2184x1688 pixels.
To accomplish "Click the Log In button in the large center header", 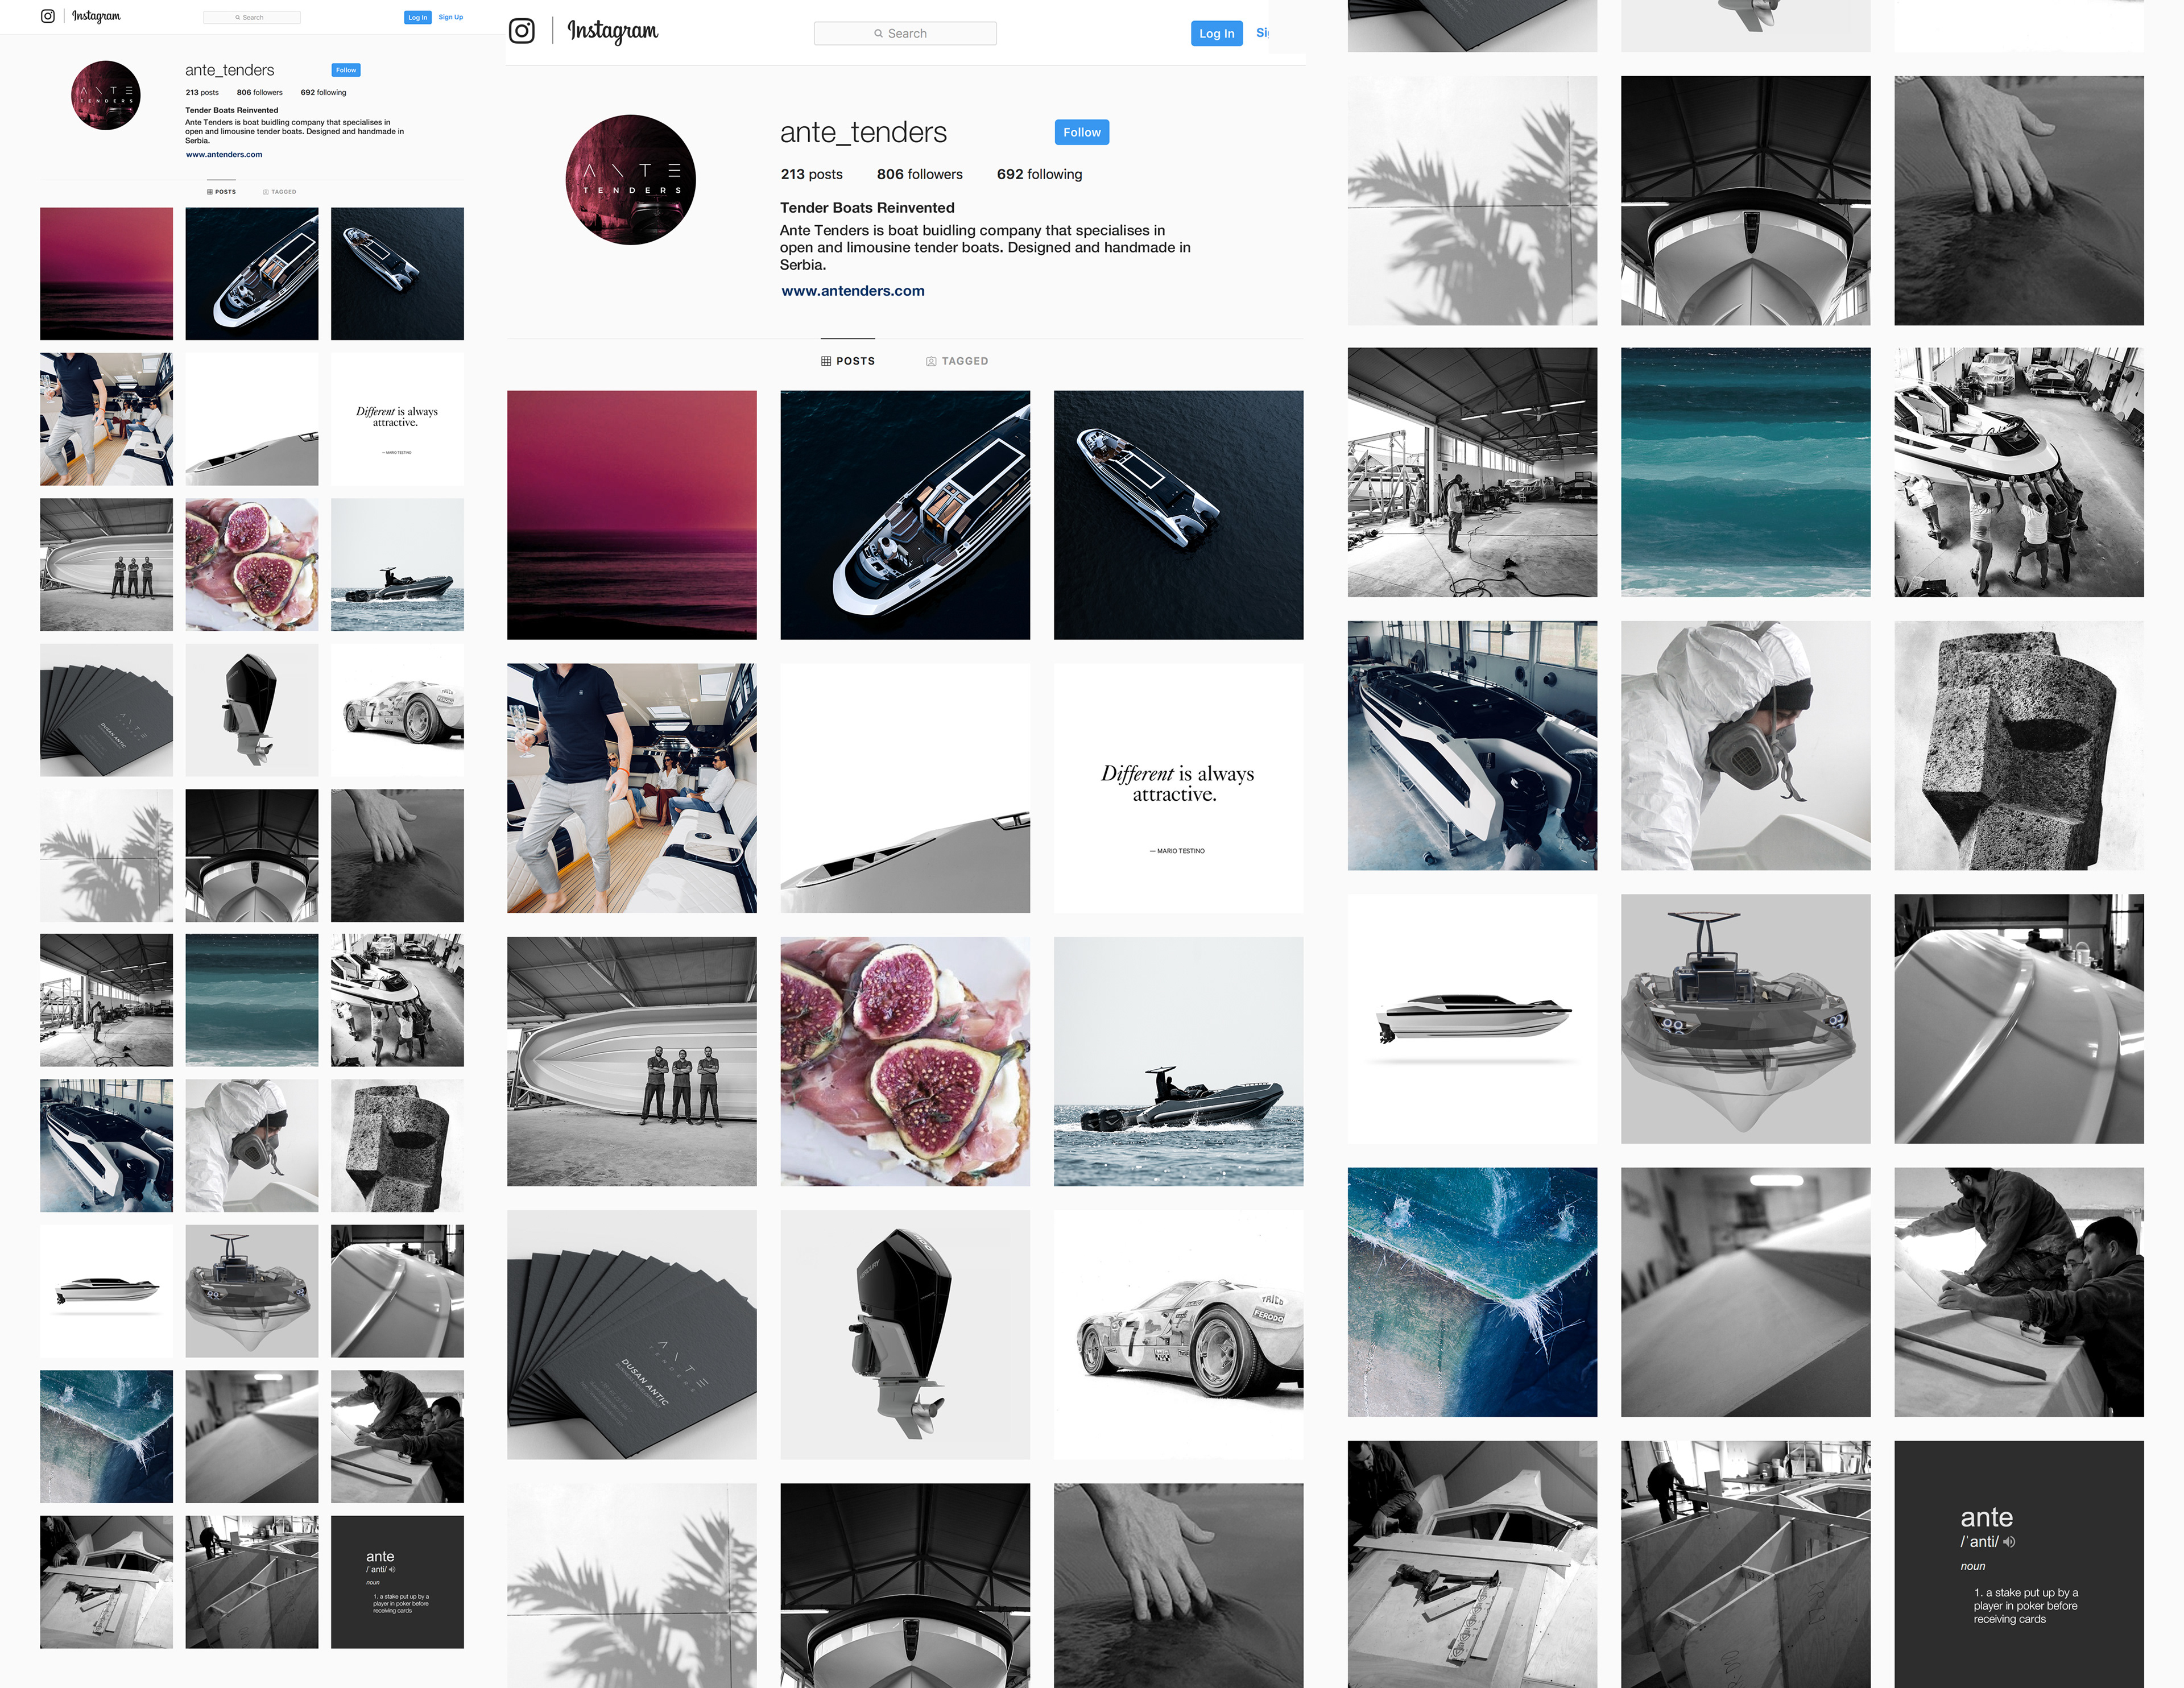I will click(x=1217, y=33).
